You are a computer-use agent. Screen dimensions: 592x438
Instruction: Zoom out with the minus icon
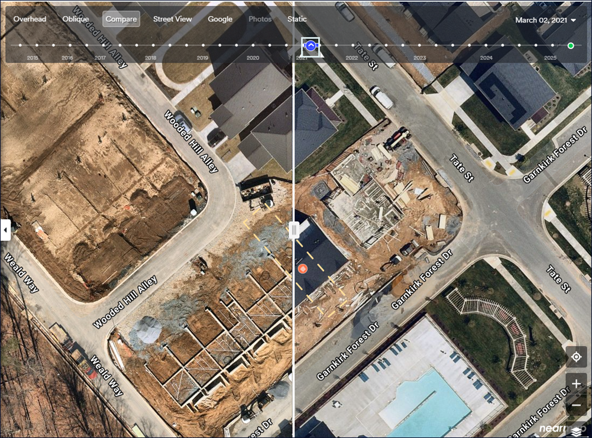click(576, 405)
